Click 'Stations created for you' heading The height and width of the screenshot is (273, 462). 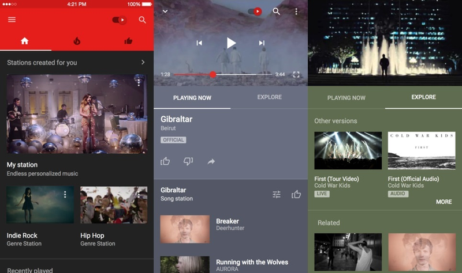tap(42, 63)
